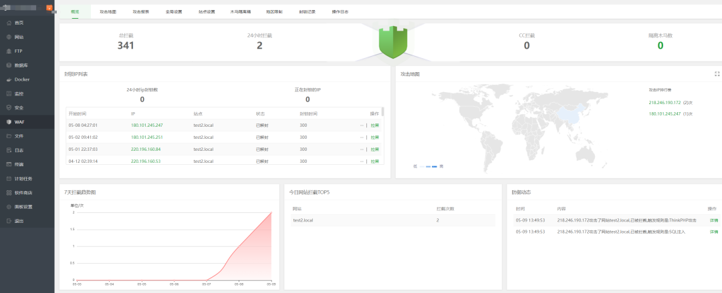722x293 pixels.
Task: Click fullscreen icon on 攻击地图 panel
Action: (x=717, y=74)
